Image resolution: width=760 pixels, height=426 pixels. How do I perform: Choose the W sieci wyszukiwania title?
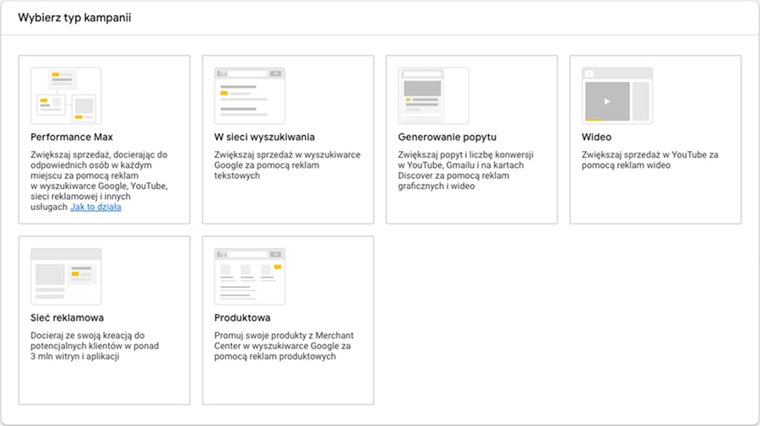tap(264, 137)
